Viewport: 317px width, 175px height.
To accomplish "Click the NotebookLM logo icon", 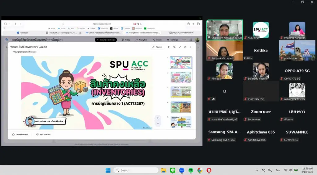I will tap(7, 40).
